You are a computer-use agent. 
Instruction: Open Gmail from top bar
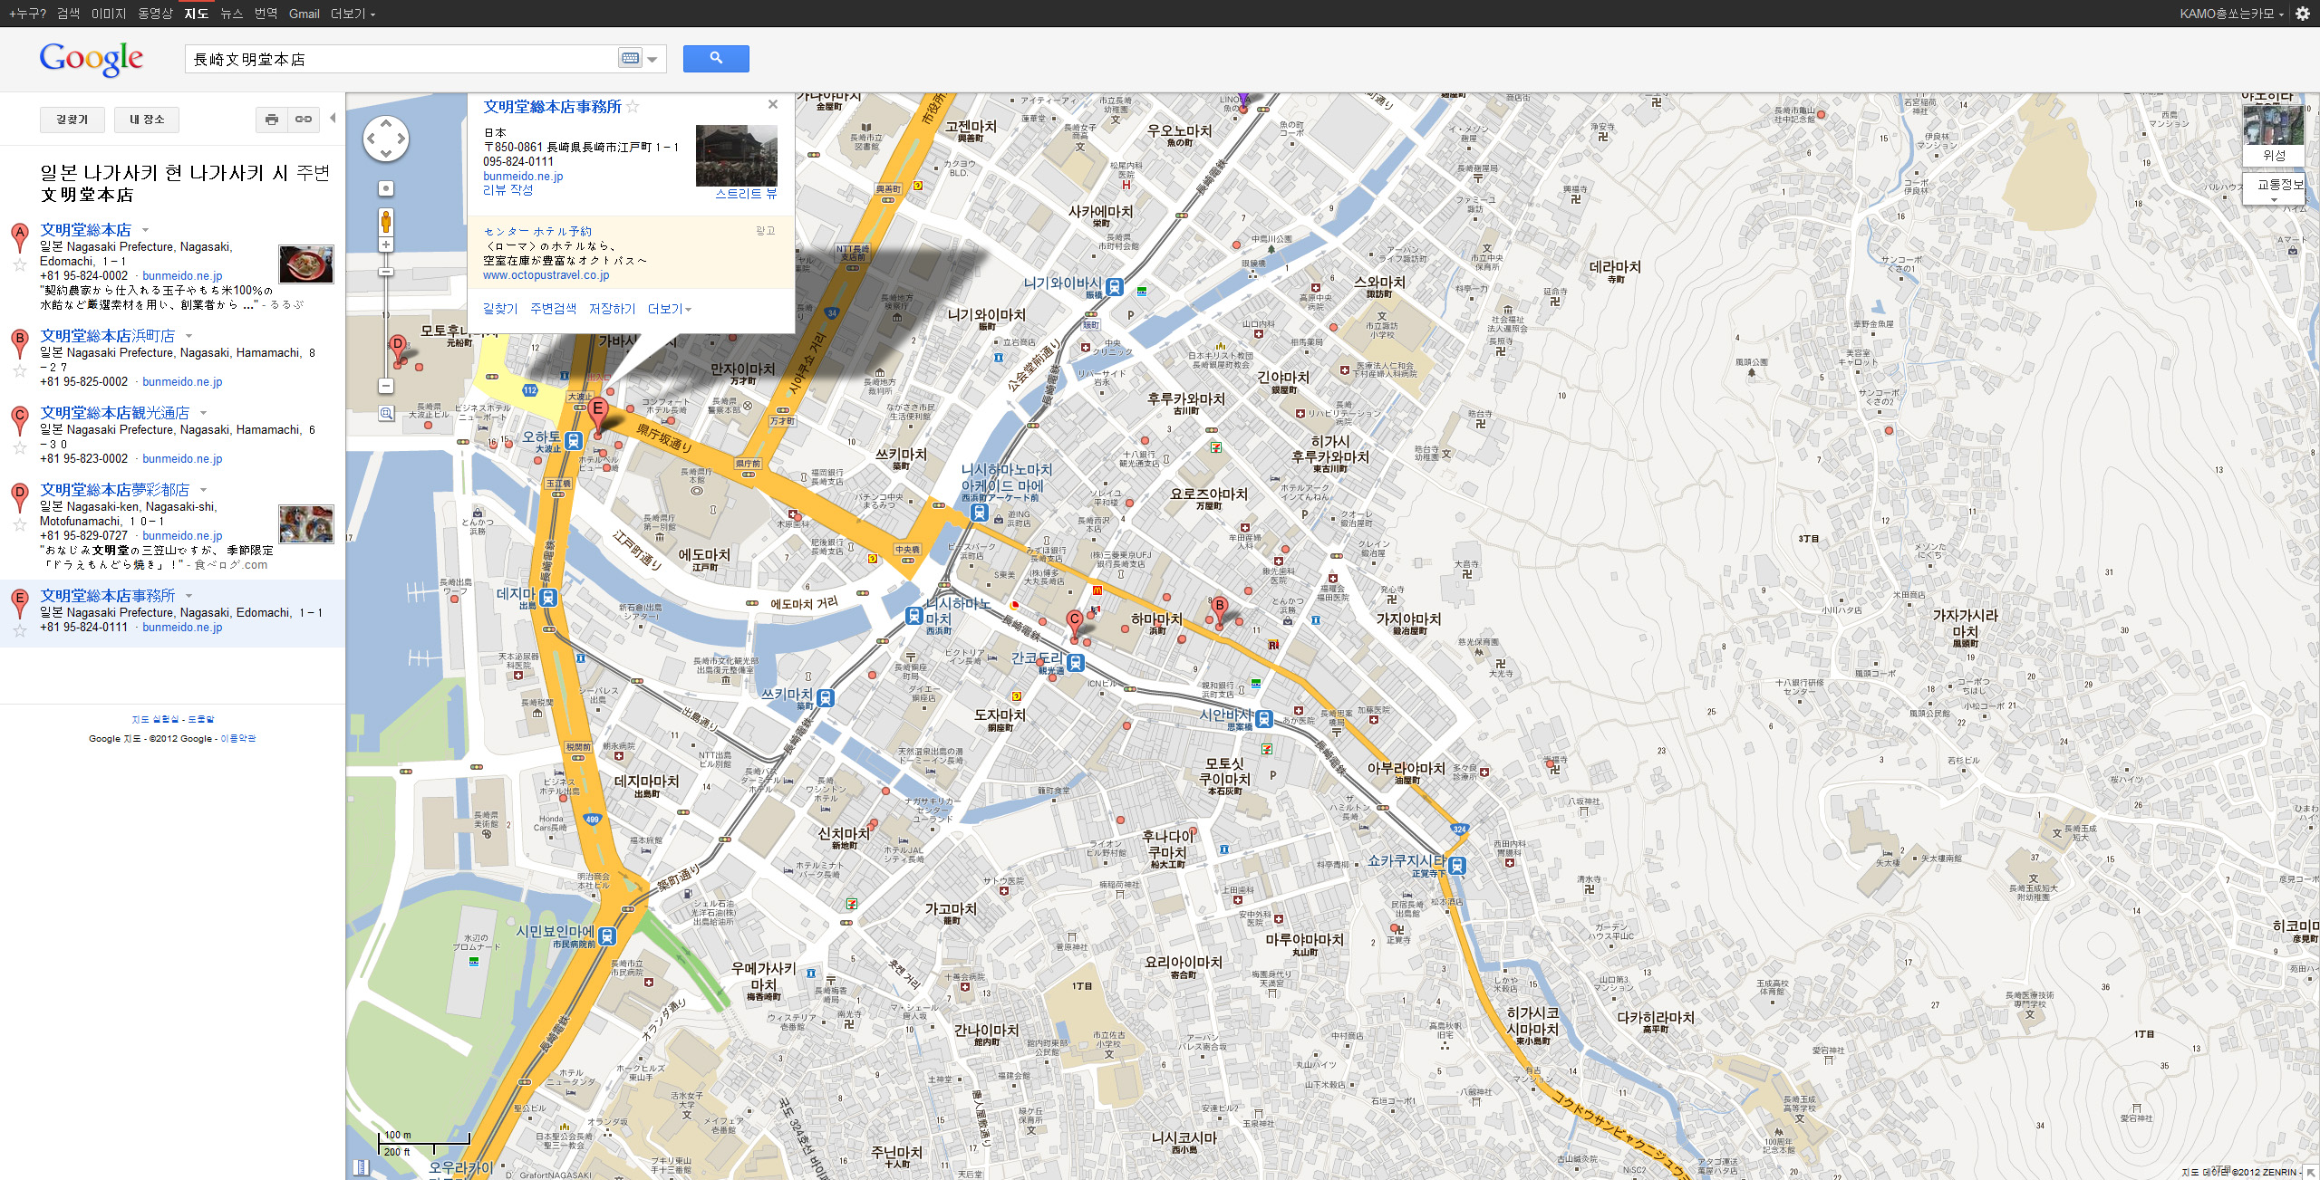coord(304,14)
